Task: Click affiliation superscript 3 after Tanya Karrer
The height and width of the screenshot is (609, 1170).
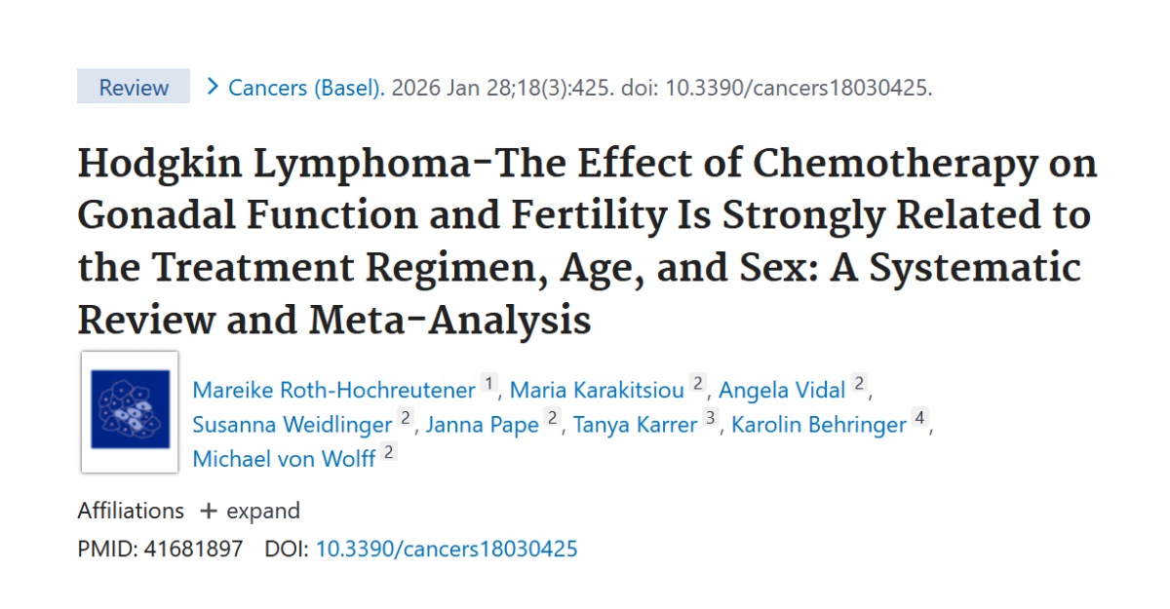Action: click(x=709, y=417)
